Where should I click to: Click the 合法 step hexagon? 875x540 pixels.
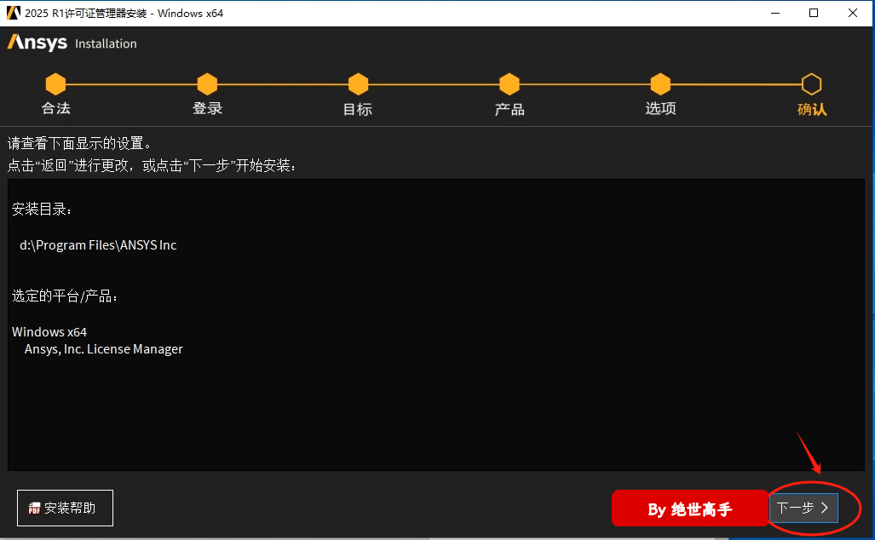(x=55, y=84)
